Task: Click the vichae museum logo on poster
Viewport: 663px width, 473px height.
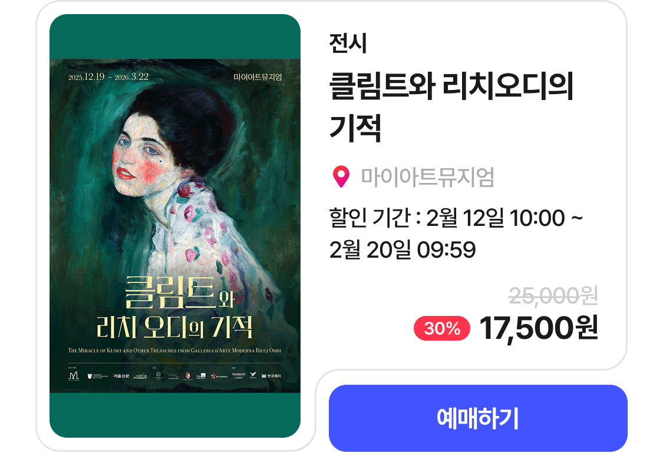Action: point(140,376)
